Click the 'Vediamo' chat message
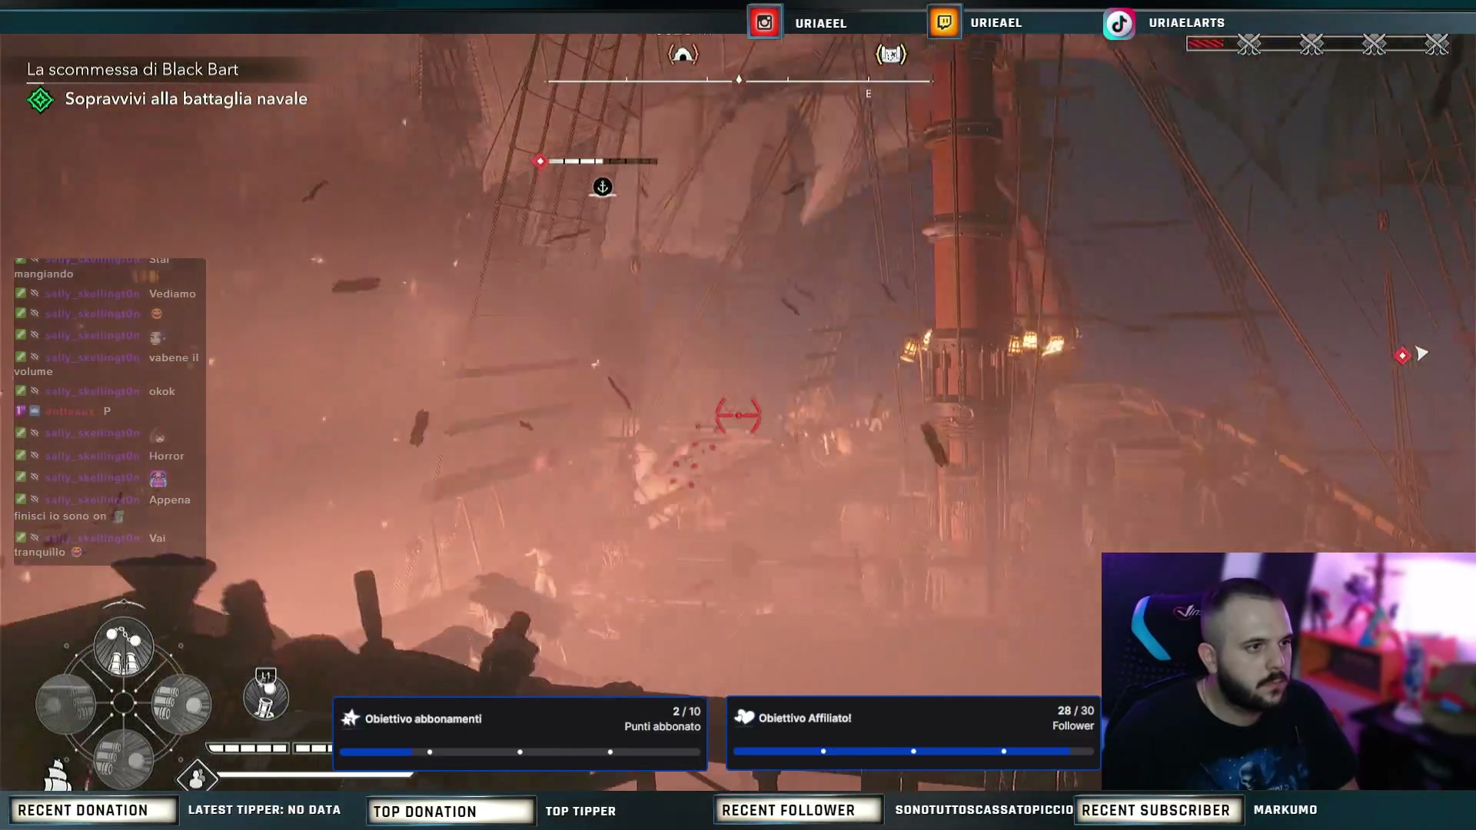This screenshot has width=1476, height=830. (172, 294)
